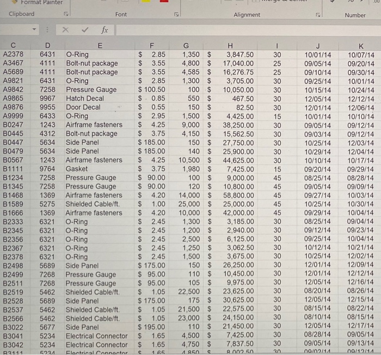381x355 pixels.
Task: Select the date cell 09/27/14
Action: (317, 195)
